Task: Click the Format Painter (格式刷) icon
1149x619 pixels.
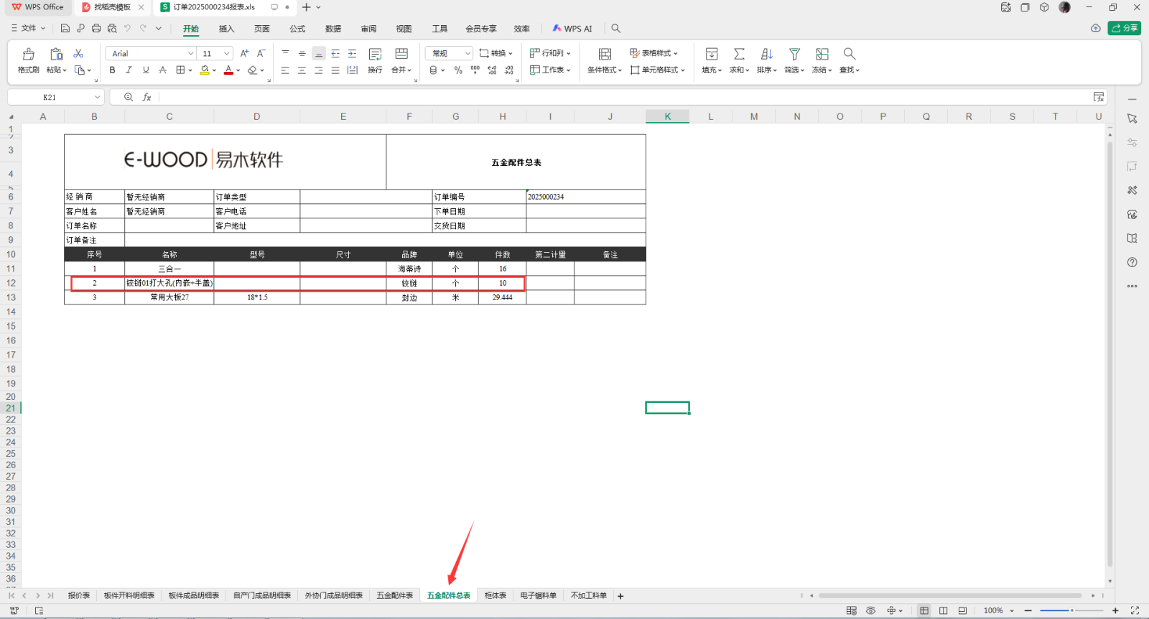Action: pos(29,55)
